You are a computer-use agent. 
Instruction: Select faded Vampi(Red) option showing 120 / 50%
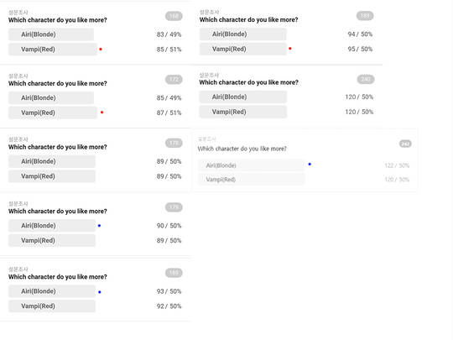pos(251,180)
